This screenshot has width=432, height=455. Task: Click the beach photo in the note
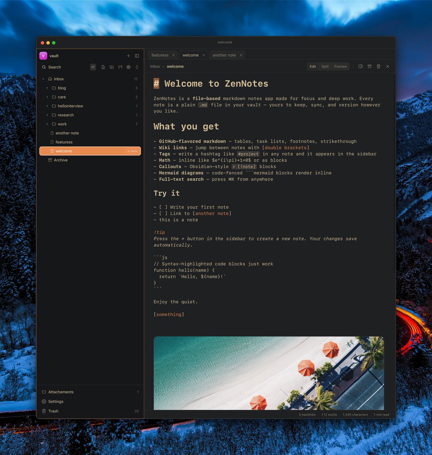(x=269, y=373)
